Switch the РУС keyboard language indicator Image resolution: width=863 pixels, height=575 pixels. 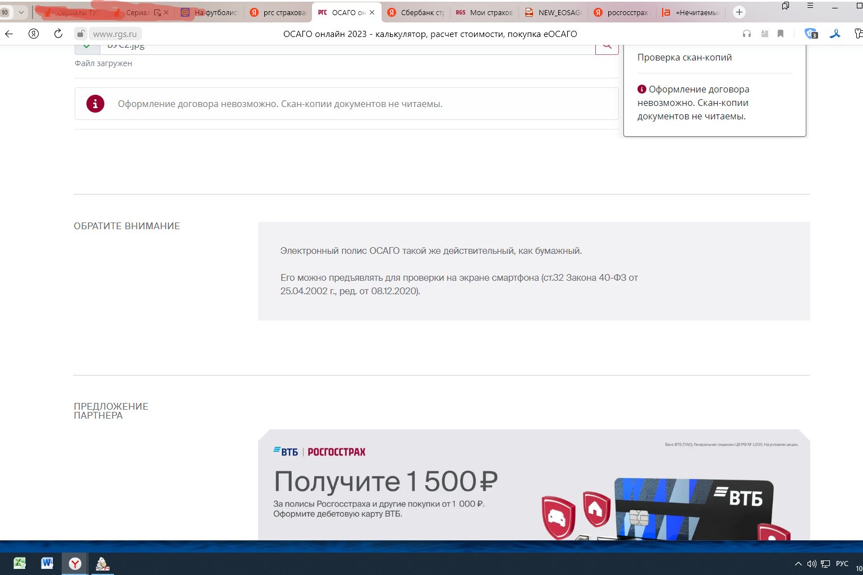click(x=842, y=564)
